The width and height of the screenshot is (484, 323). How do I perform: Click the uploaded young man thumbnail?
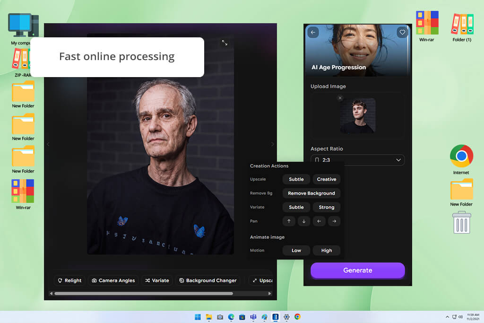click(x=358, y=116)
